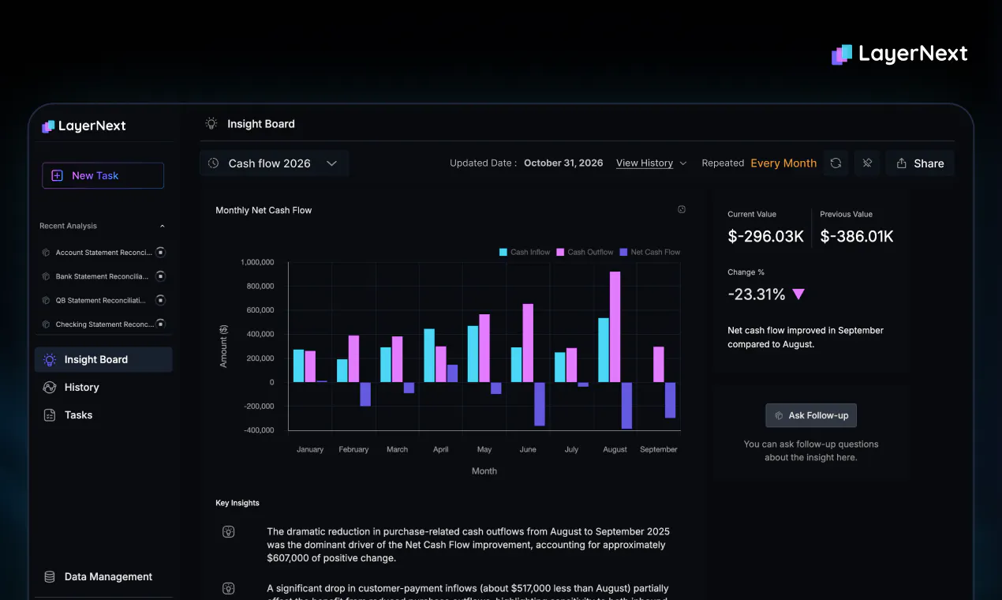
Task: Stop the Bank Statement Reconcilia... analysis
Action: (x=160, y=276)
